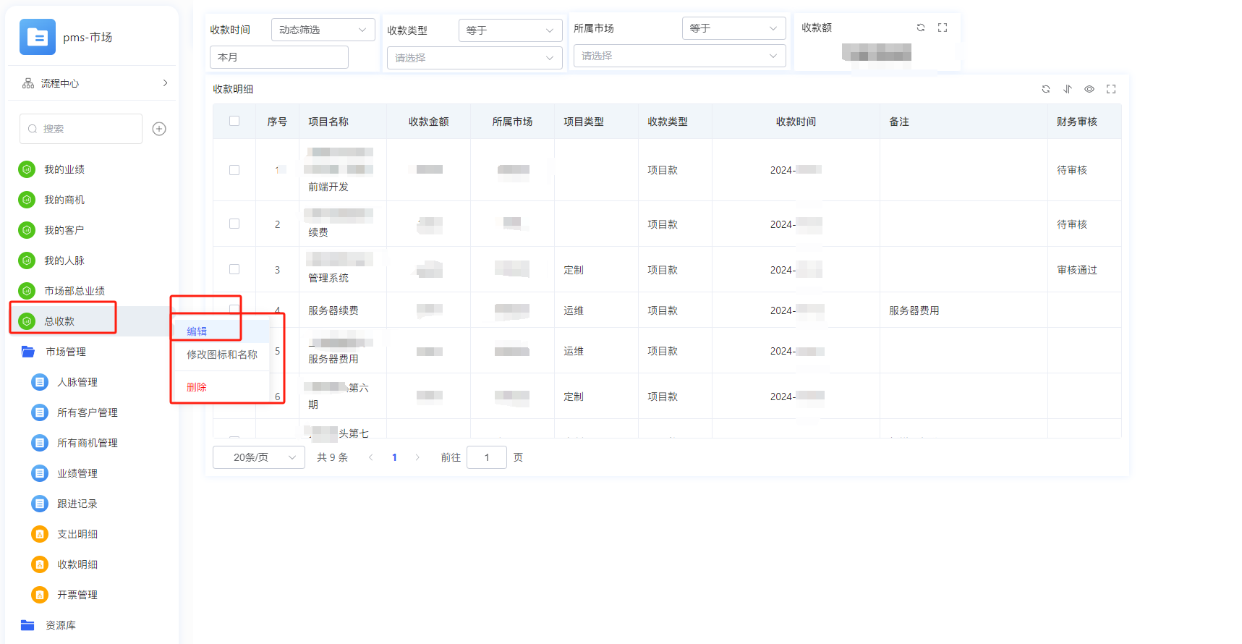Tick the checkbox for row 2
The image size is (1242, 644).
click(234, 224)
